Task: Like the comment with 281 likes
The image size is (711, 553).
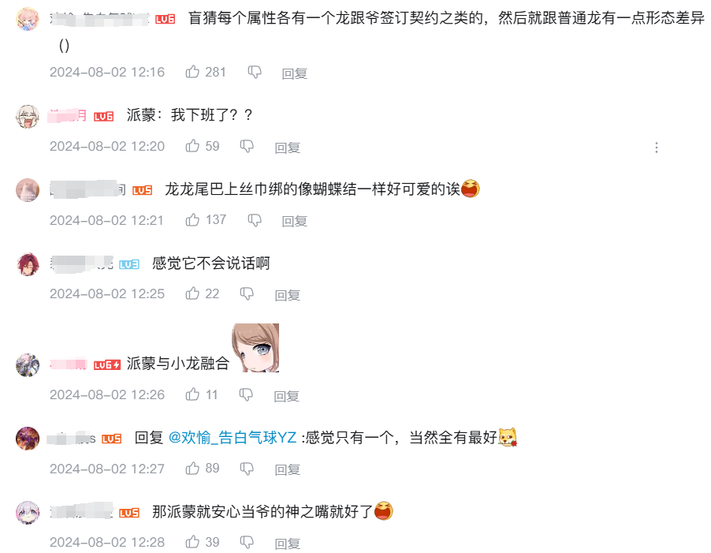Action: [192, 72]
